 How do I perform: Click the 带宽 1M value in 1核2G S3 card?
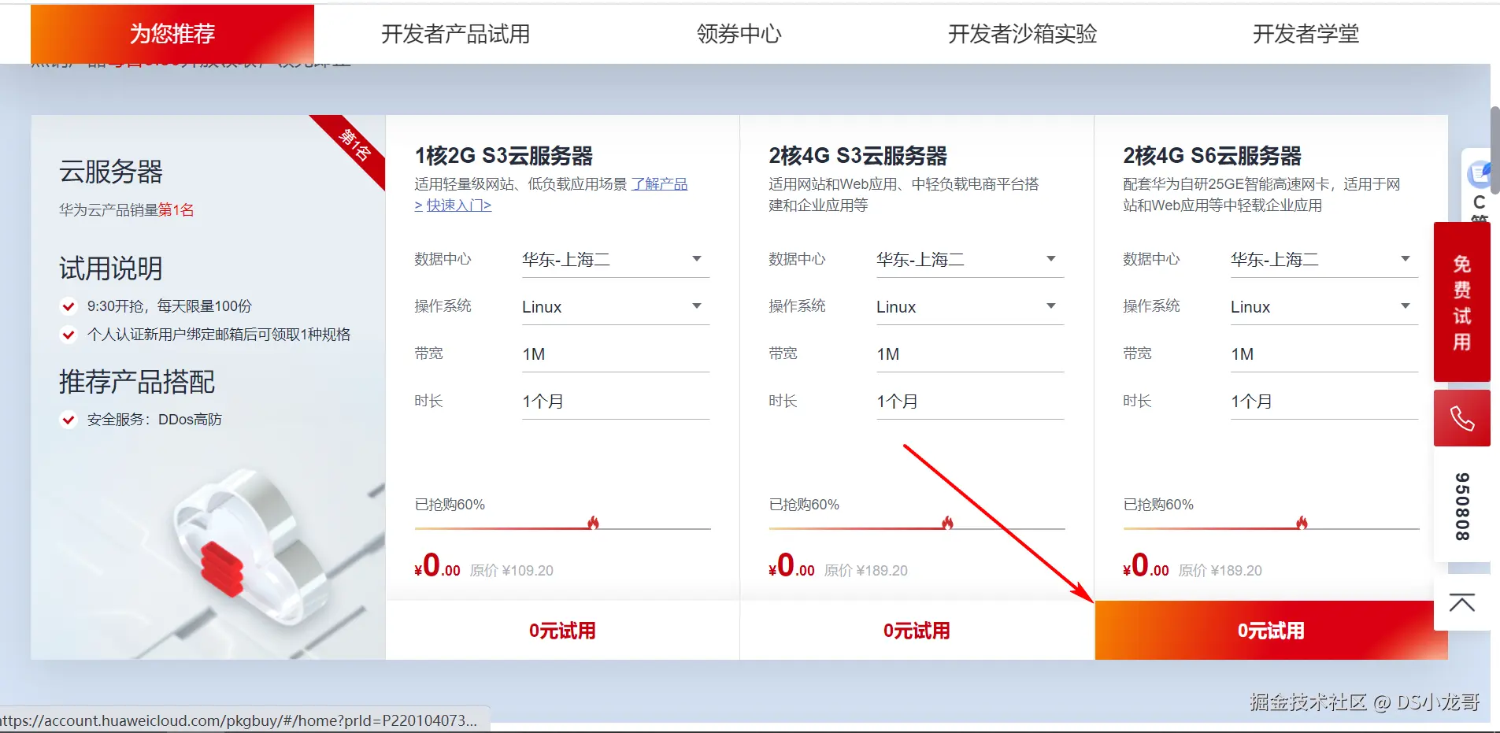pos(534,354)
